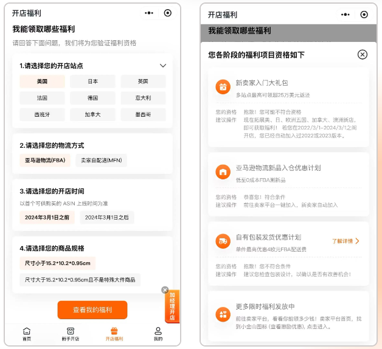Open more options menu in right panel

point(346,15)
